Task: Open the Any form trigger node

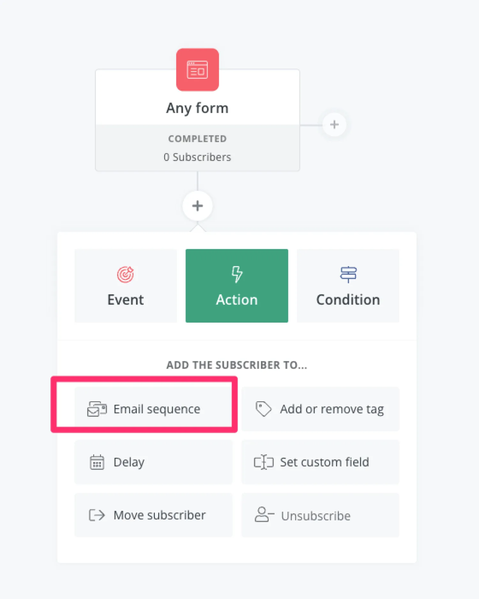Action: tap(197, 108)
